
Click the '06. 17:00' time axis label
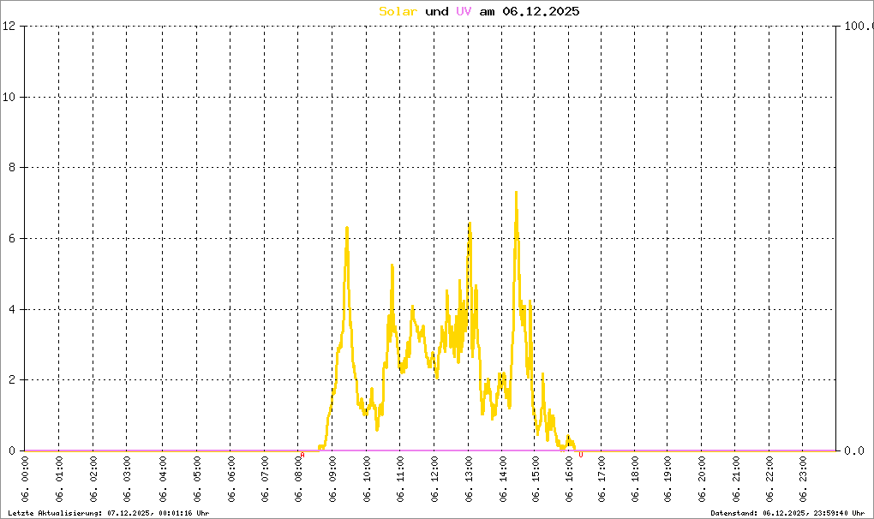[602, 480]
